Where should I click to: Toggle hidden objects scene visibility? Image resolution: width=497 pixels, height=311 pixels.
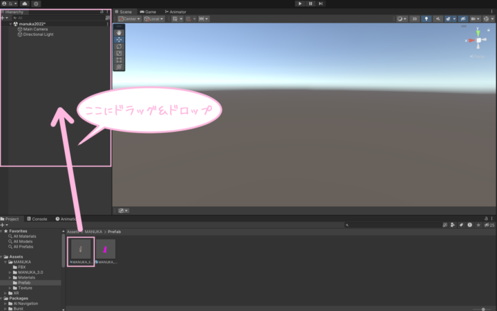tap(463, 19)
